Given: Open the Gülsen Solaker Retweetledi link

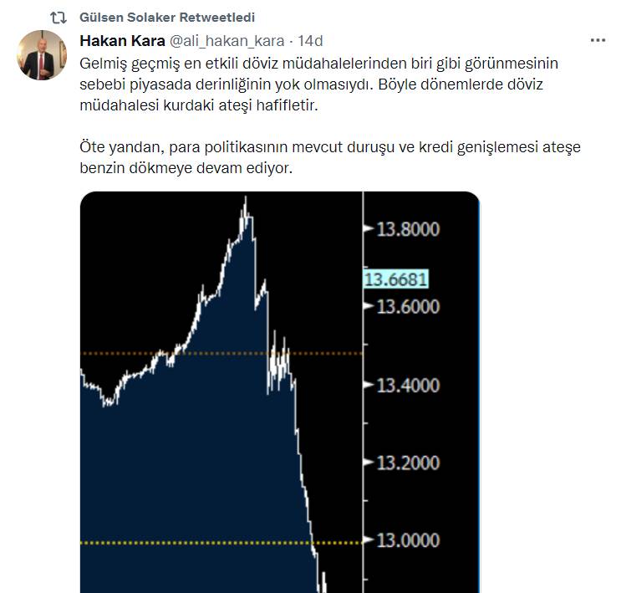Looking at the screenshot, I should [x=167, y=18].
